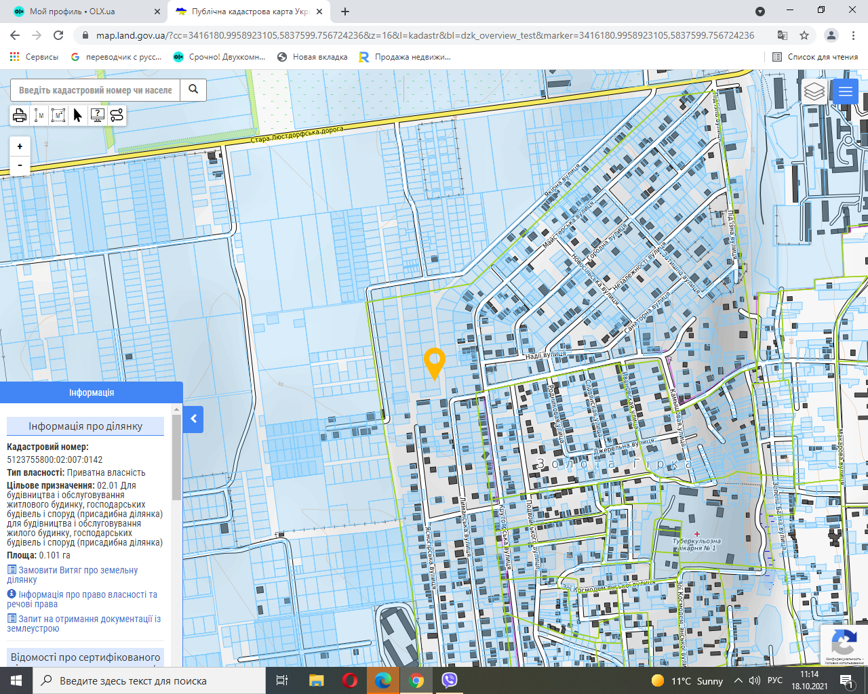Open the tab search dropdown arrow
Image resolution: width=868 pixels, height=694 pixels.
760,12
